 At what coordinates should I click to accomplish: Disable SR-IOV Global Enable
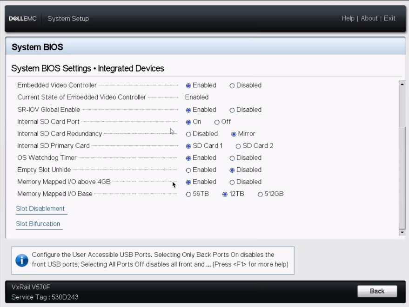tap(232, 110)
